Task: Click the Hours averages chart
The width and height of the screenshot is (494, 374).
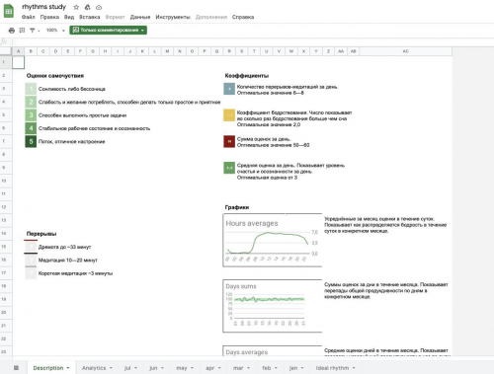Action: pos(272,240)
